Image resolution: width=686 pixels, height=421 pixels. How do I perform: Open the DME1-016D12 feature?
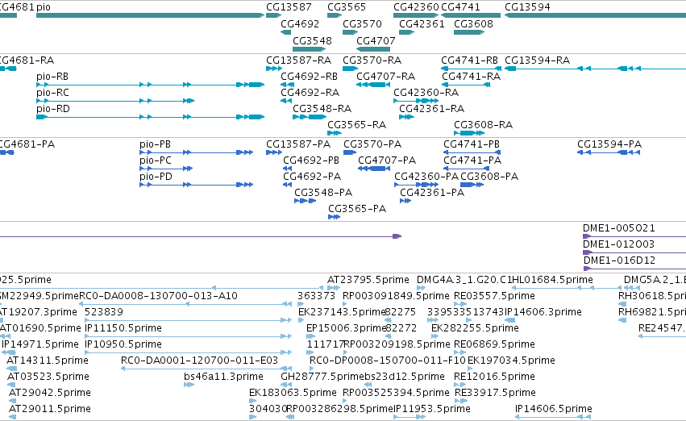coord(634,269)
